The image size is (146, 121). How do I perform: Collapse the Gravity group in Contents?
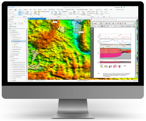click(x=10, y=61)
